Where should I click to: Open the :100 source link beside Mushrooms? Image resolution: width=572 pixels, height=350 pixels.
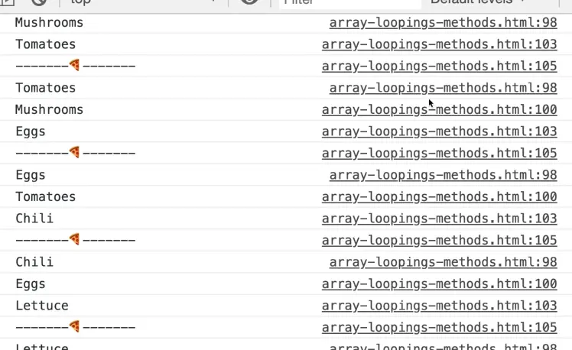coord(439,110)
